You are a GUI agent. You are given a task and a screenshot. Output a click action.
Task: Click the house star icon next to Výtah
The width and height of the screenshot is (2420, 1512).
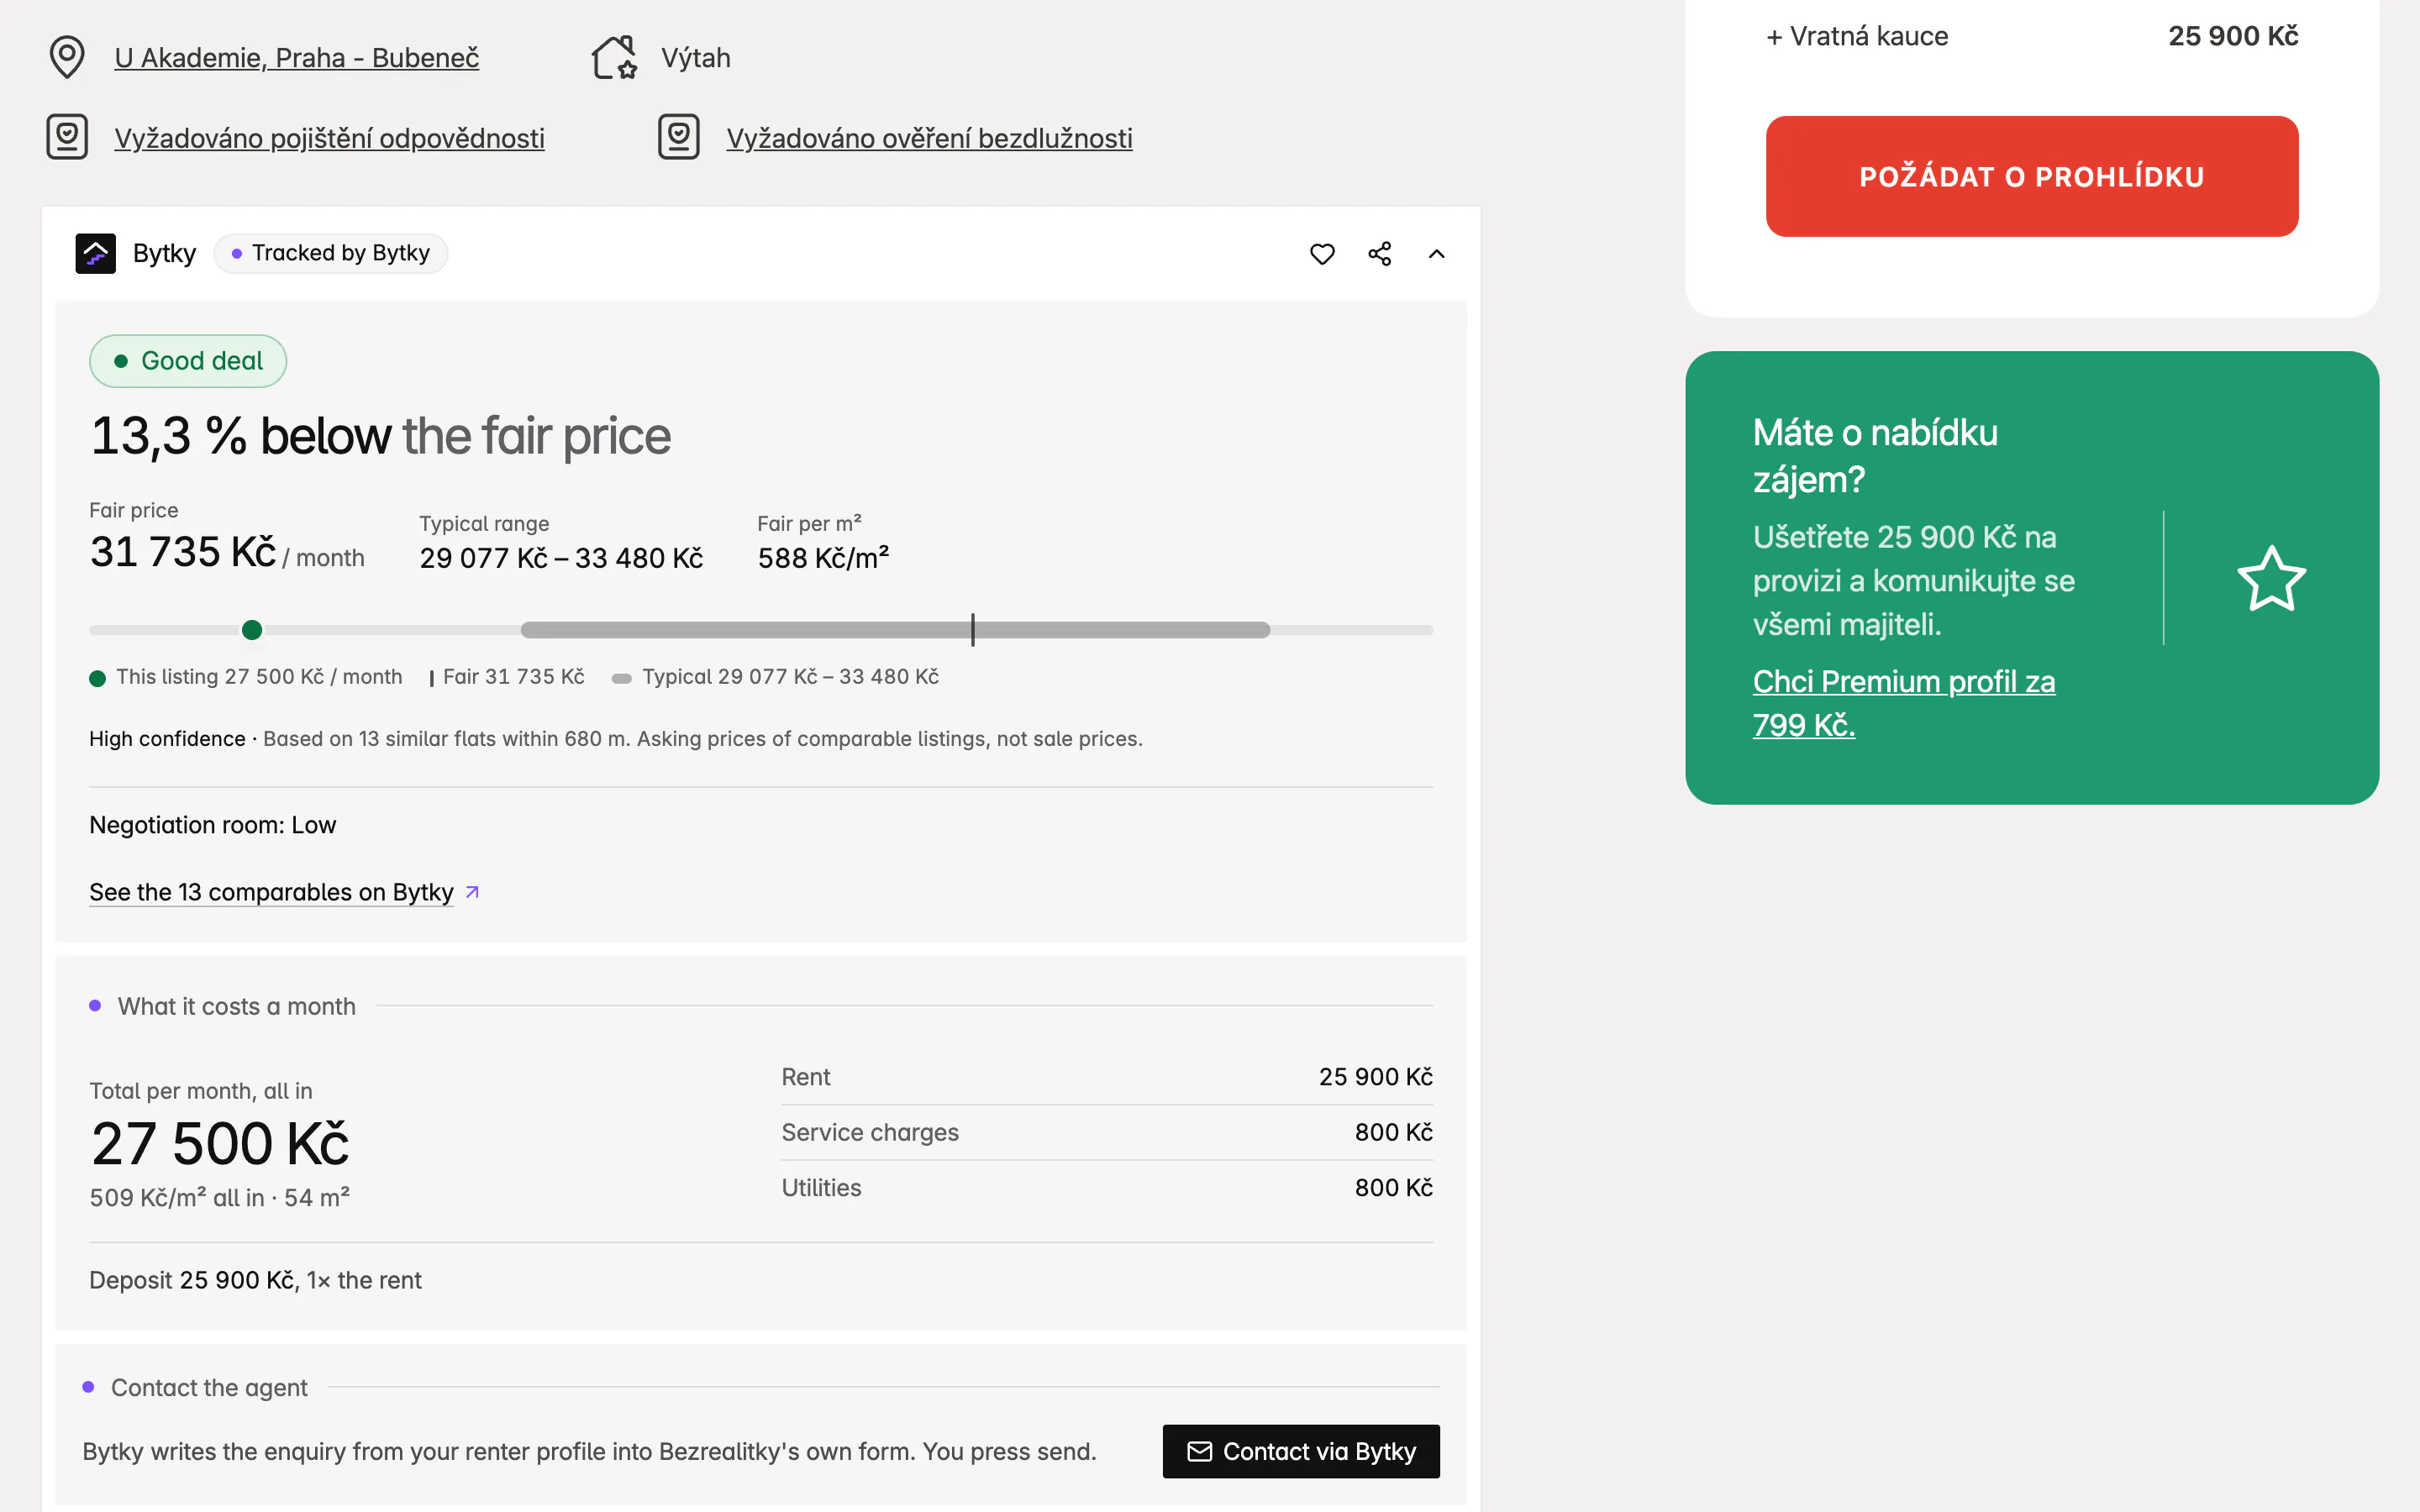pyautogui.click(x=613, y=57)
